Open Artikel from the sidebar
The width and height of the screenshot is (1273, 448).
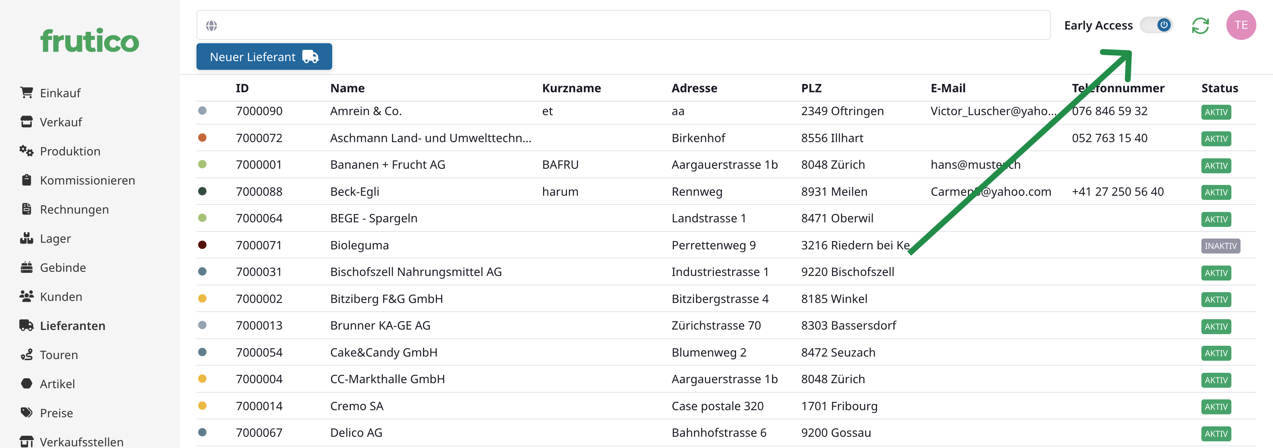57,384
